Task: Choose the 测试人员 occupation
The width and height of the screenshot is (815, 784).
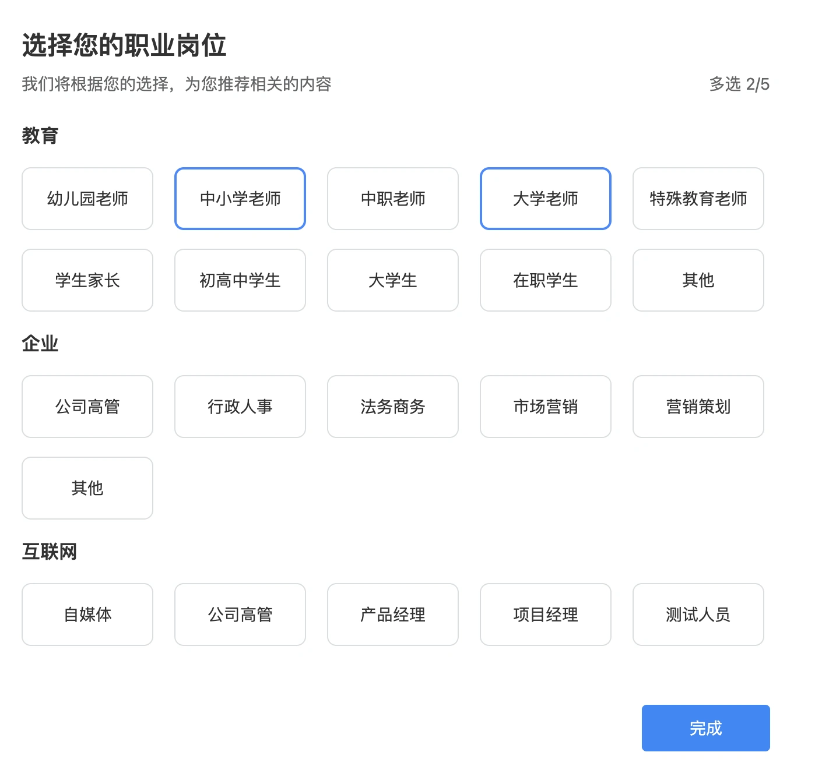Action: point(698,614)
